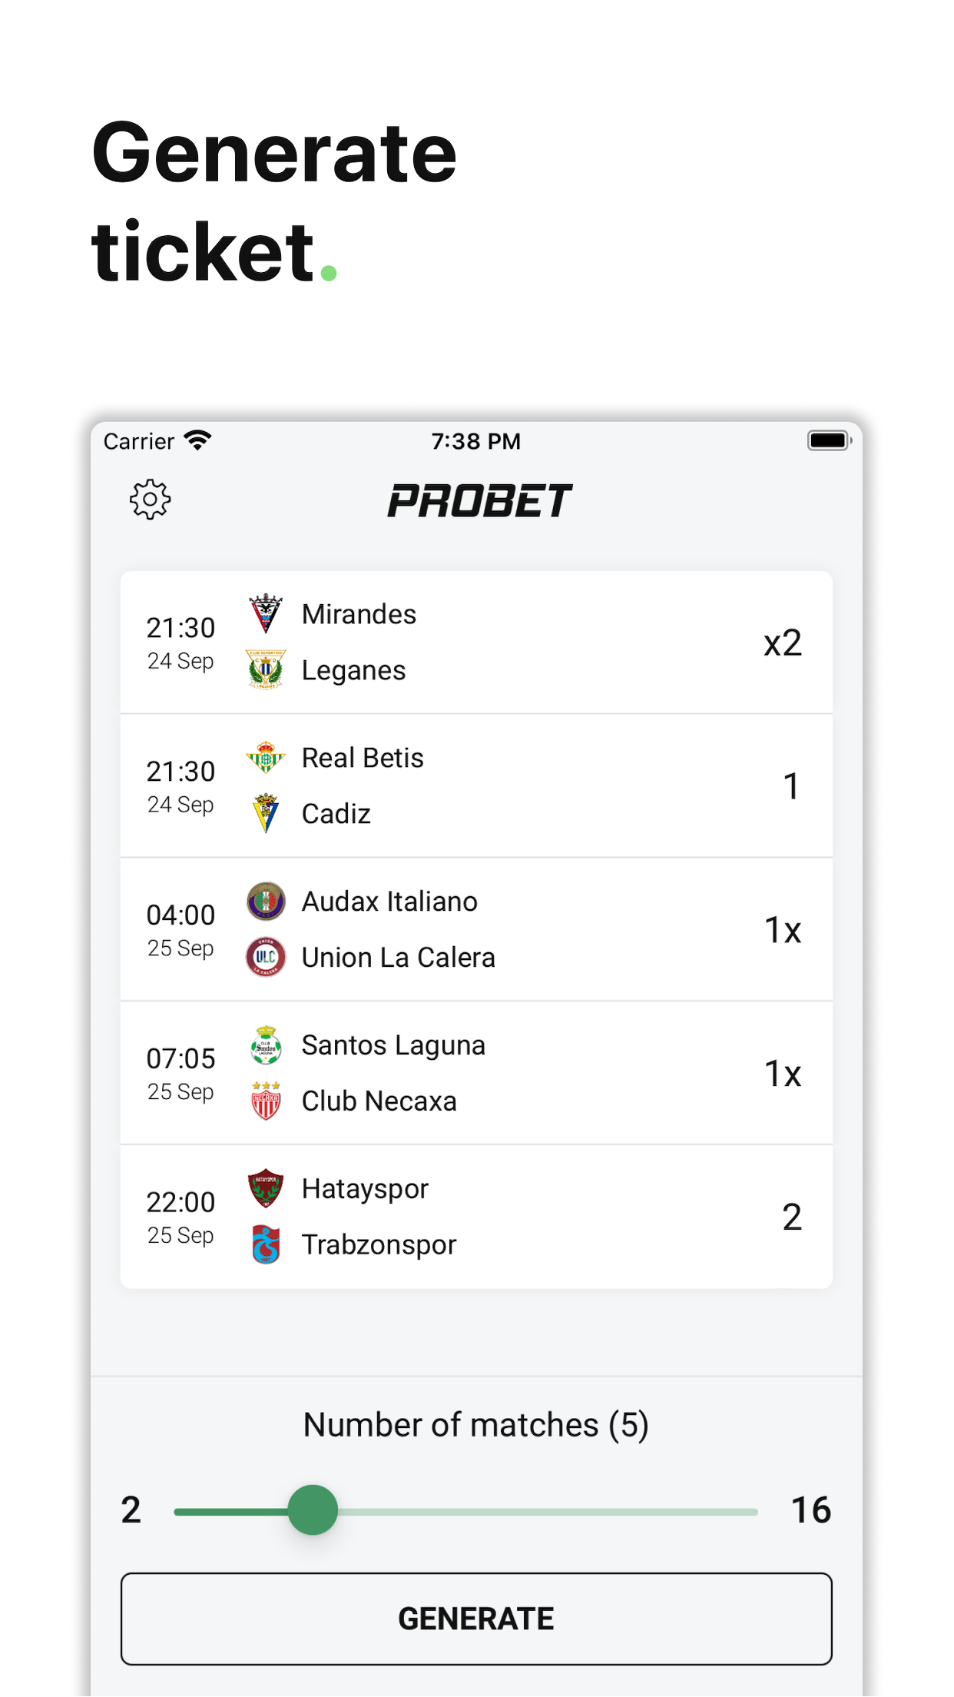The height and width of the screenshot is (1697, 954).
Task: Tap the Trabzonspor club logo
Action: click(266, 1244)
